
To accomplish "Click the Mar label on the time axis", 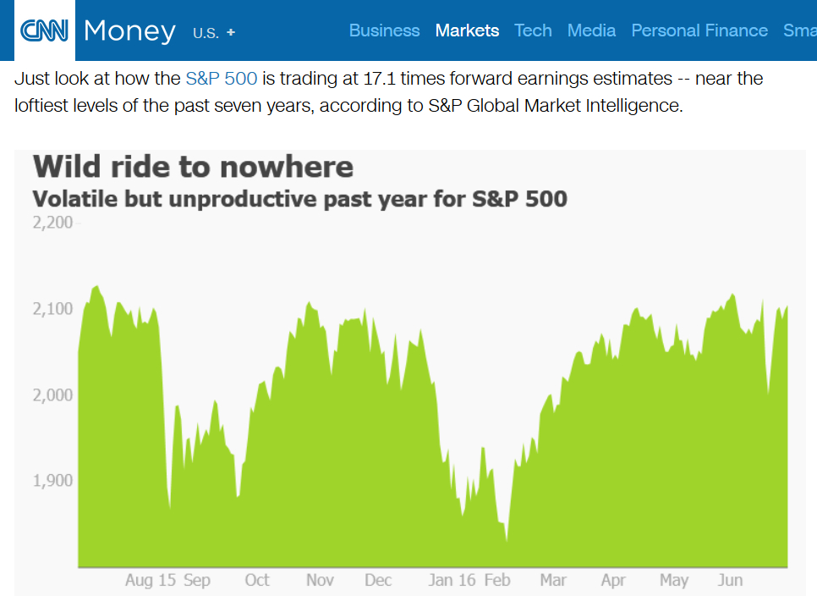I will tap(553, 580).
